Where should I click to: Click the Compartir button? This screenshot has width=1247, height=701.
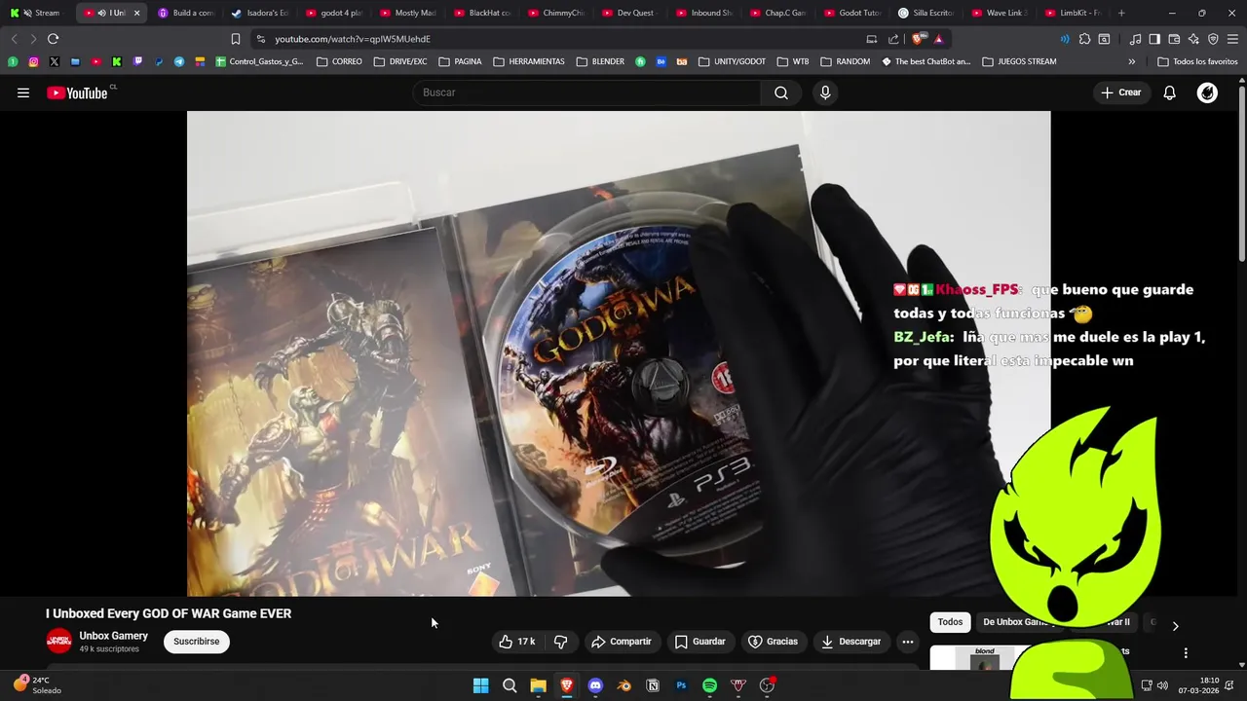pyautogui.click(x=621, y=642)
